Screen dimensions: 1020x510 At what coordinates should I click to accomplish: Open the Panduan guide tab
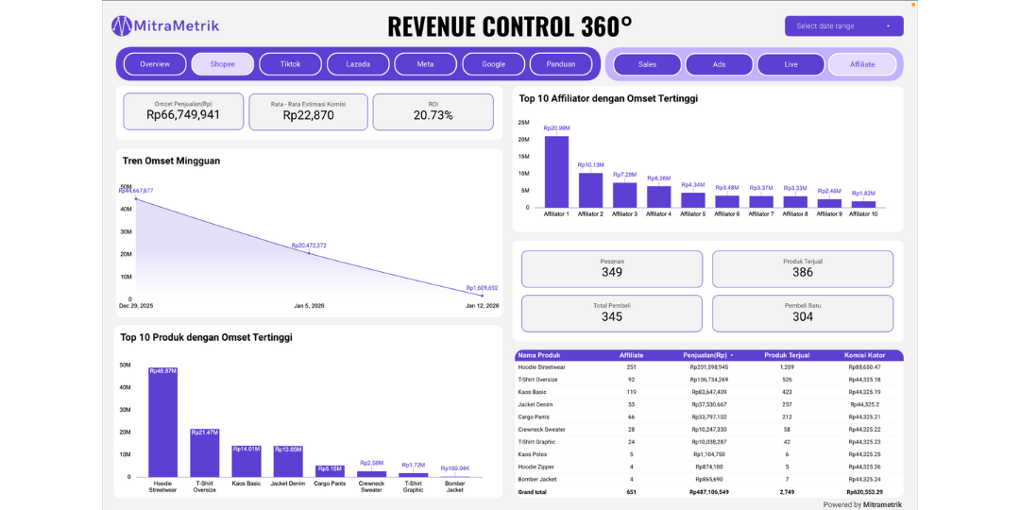click(x=561, y=64)
